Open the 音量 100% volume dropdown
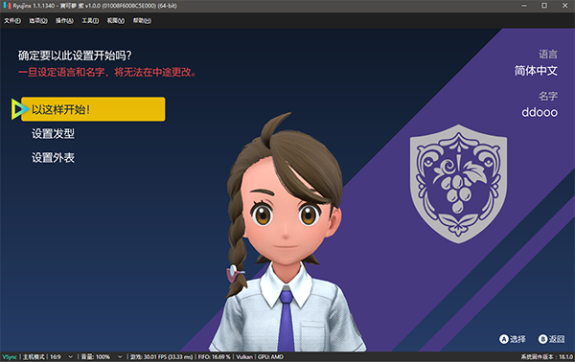The height and width of the screenshot is (362, 575). point(102,357)
